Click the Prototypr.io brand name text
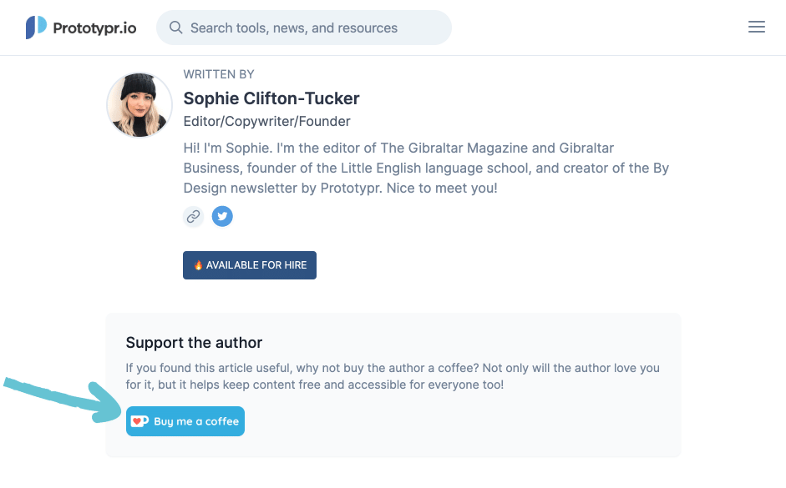This screenshot has height=488, width=786. pyautogui.click(x=94, y=28)
